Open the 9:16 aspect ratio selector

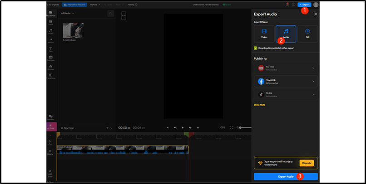124,15
